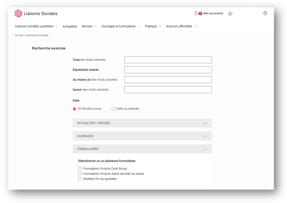
Task: Open the Liaisons sociales quotidien menu
Action: click(x=34, y=26)
